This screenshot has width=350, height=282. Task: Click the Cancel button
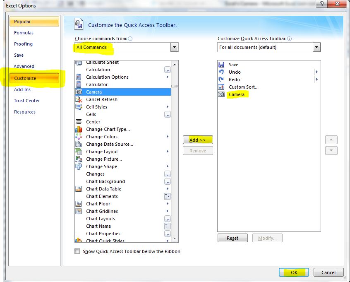tap(328, 272)
